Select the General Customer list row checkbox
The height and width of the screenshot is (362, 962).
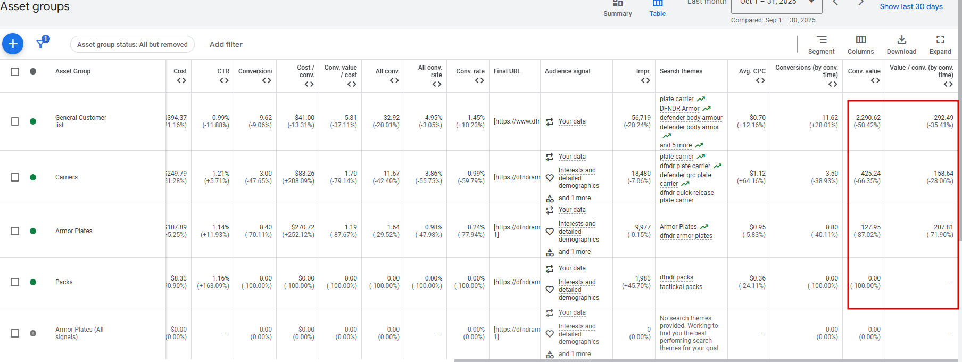[x=15, y=121]
